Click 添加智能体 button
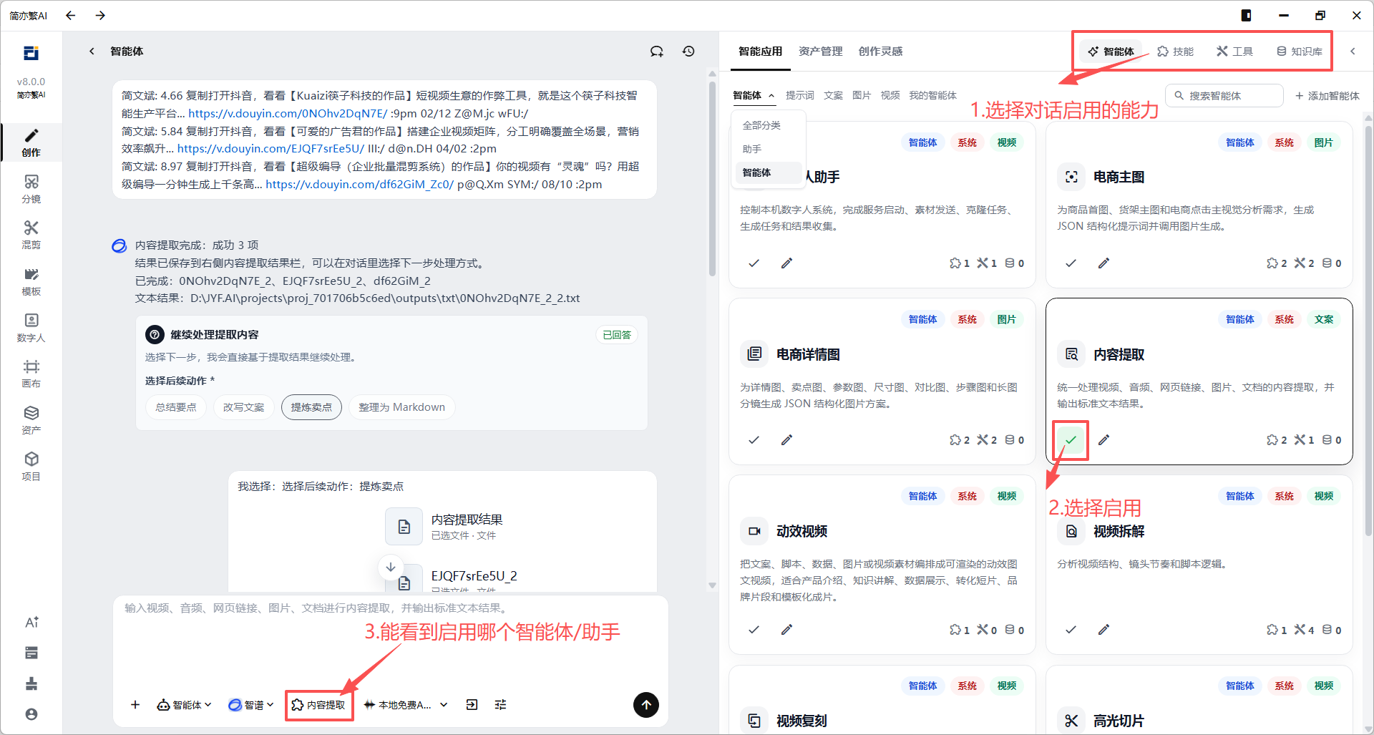This screenshot has height=735, width=1374. 1327,95
